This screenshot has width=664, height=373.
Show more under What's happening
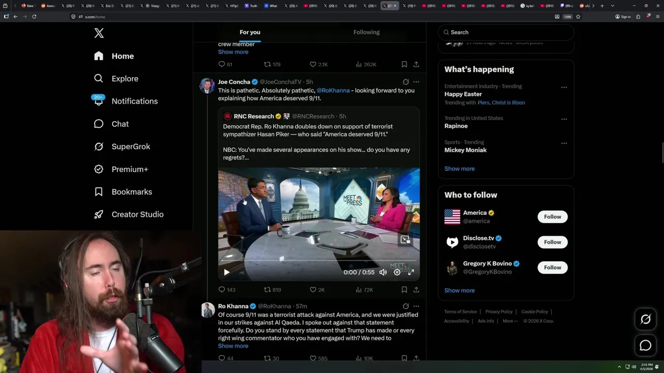pyautogui.click(x=460, y=168)
